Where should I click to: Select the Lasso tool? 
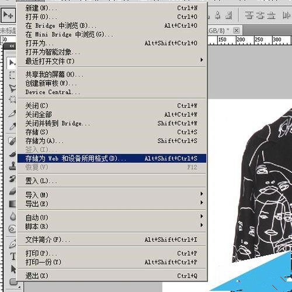pos(12,88)
